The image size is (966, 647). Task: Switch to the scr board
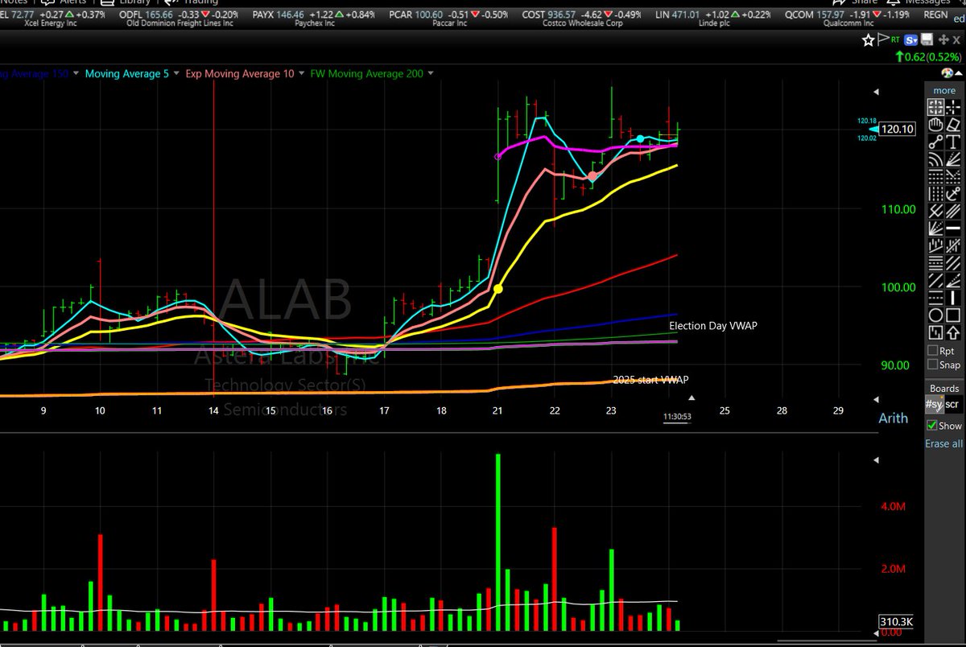click(952, 404)
